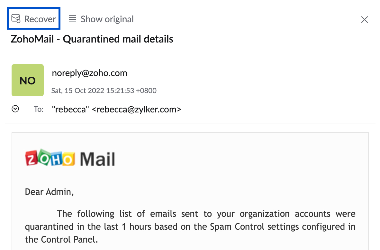
Task: Click the To: label
Action: click(39, 109)
